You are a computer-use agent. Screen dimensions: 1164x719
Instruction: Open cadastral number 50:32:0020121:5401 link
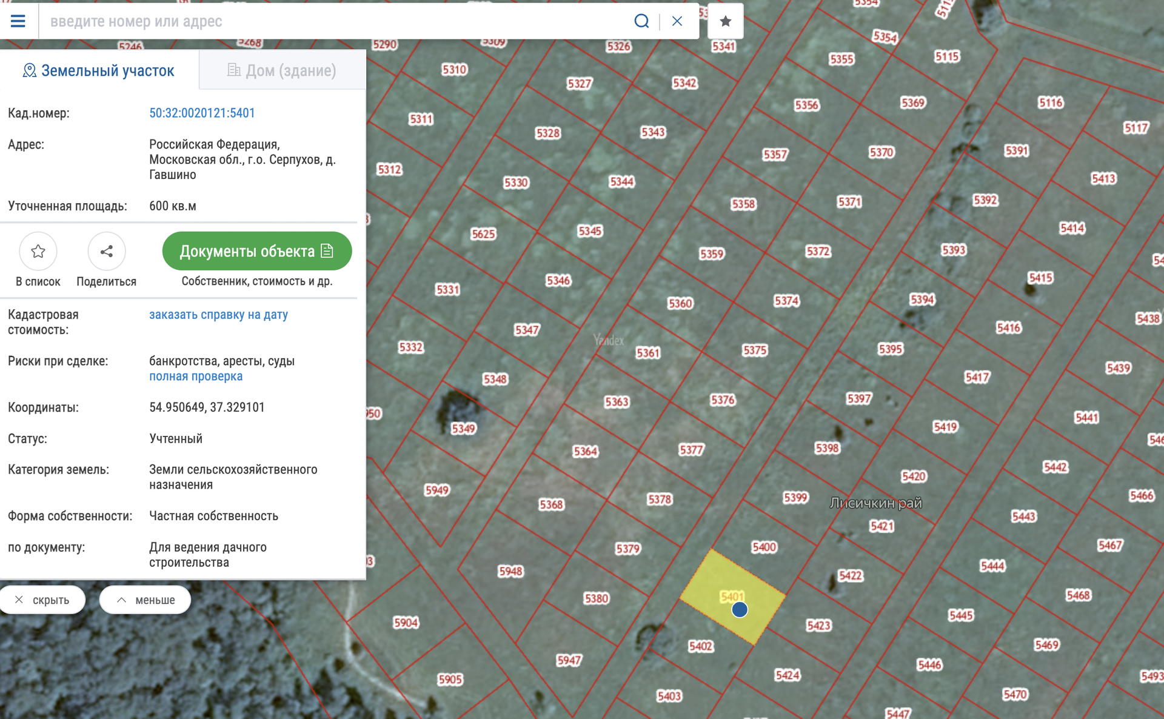[202, 113]
